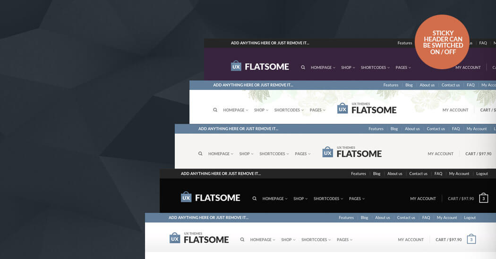
Task: Expand HOMEPAGE menu in floral header
Action: point(236,110)
